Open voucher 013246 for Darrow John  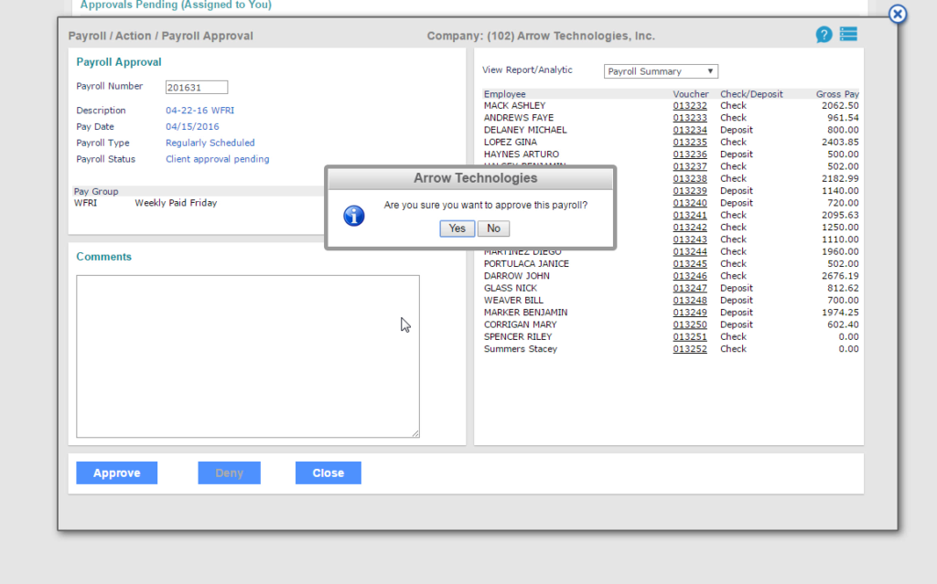tap(690, 276)
